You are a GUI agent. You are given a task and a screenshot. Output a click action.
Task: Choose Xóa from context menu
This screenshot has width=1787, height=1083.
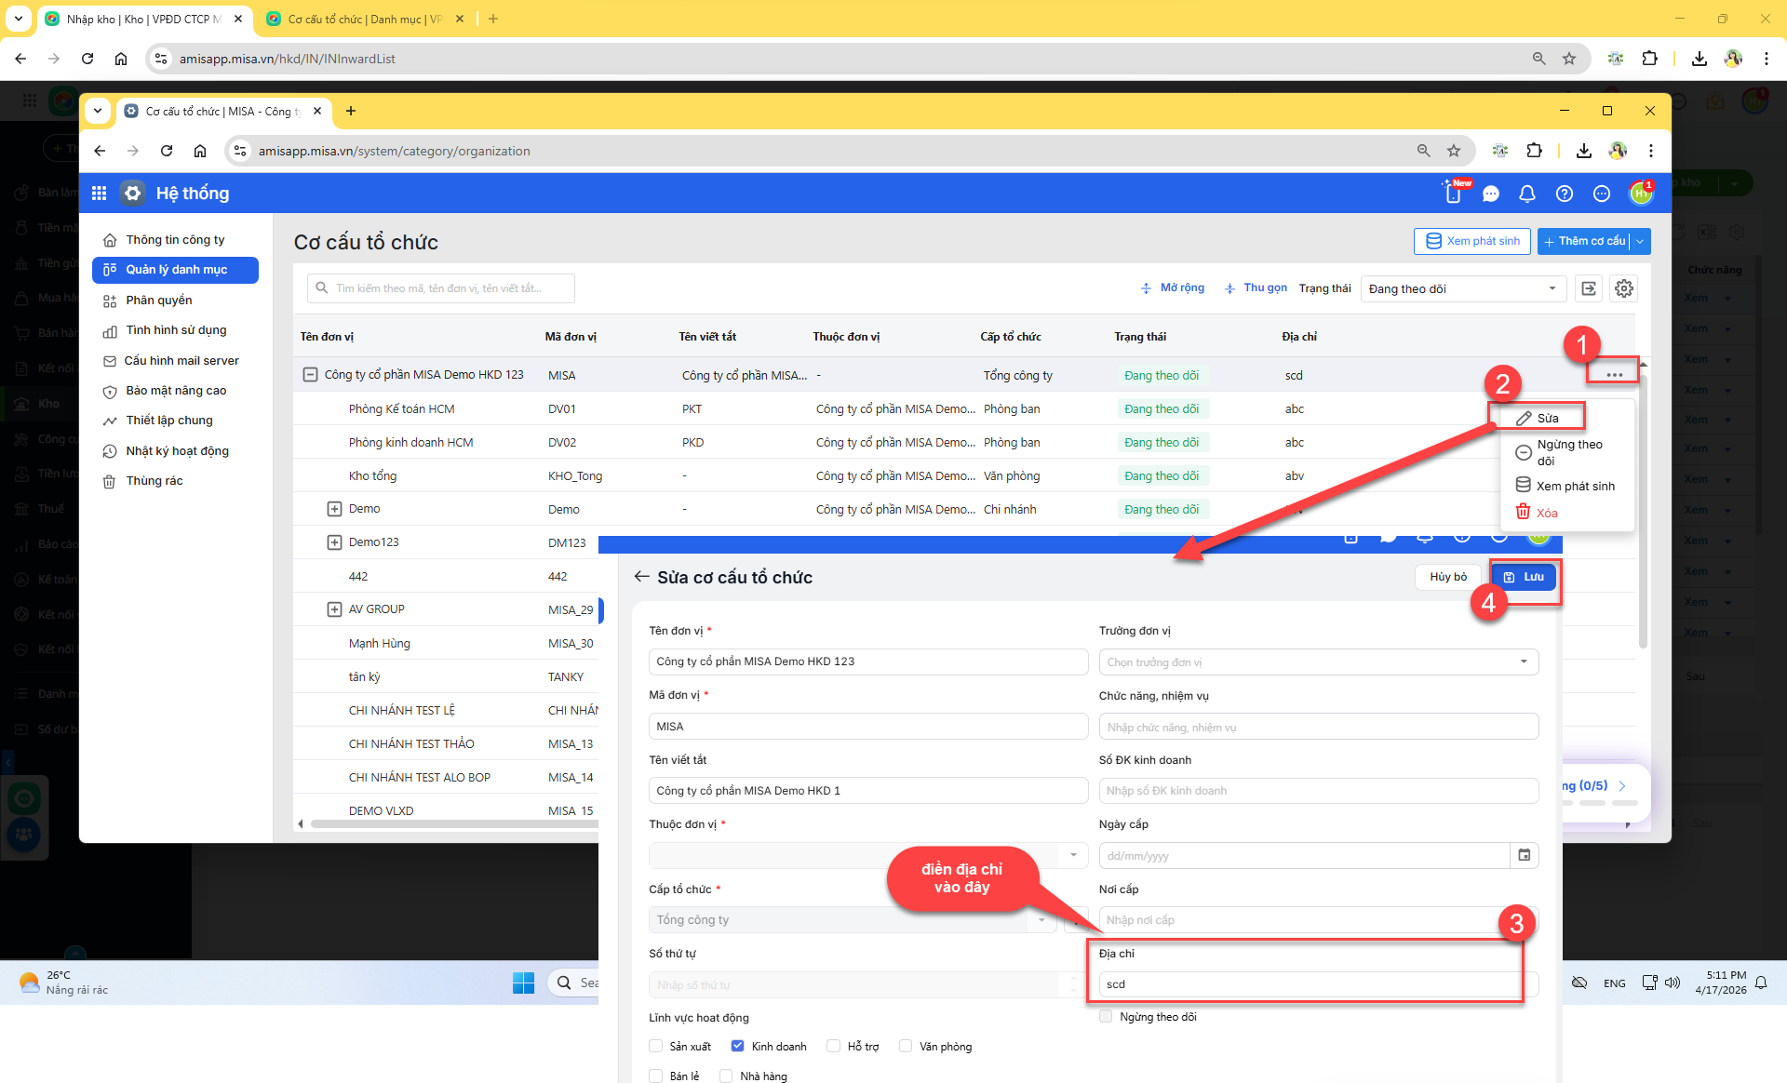[x=1546, y=513]
